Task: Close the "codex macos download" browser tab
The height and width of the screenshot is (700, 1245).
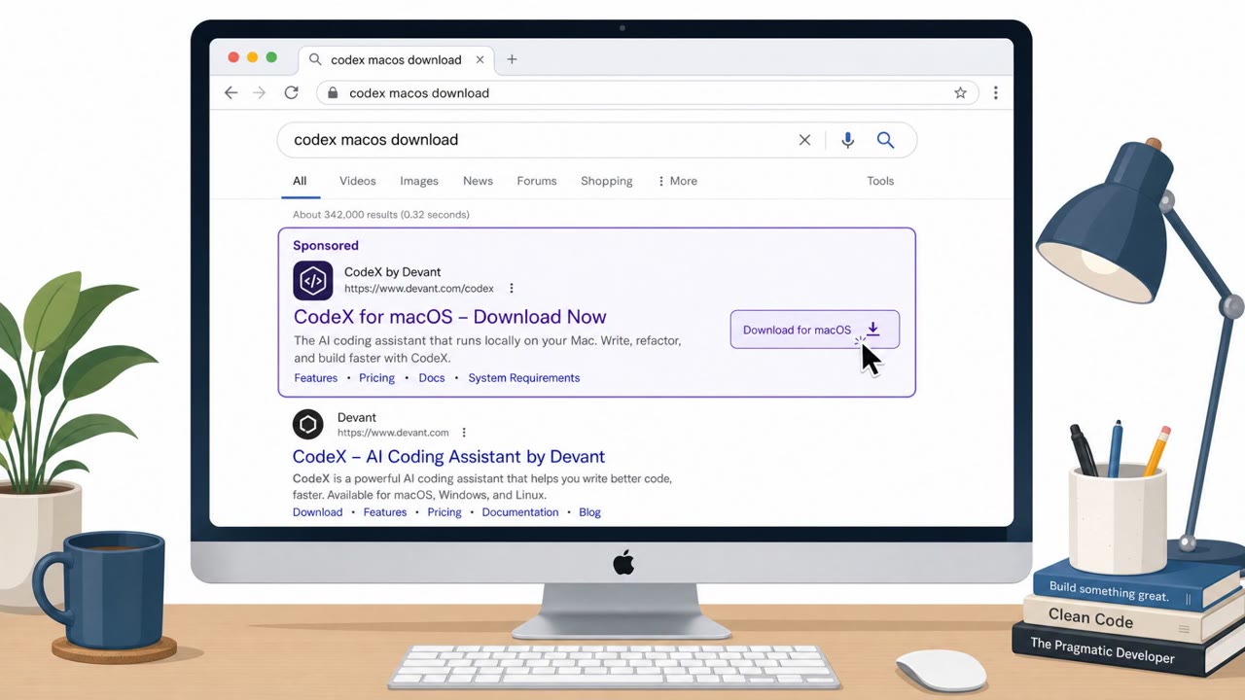Action: [x=480, y=59]
